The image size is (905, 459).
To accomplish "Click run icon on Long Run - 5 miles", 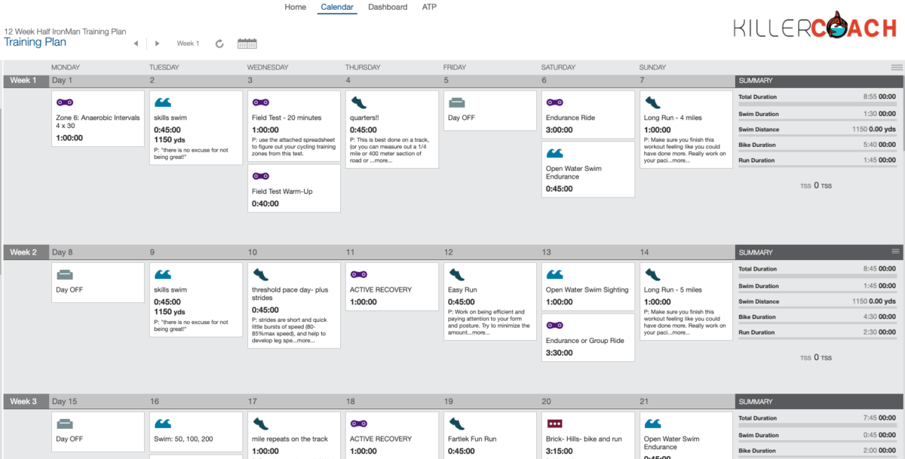I will click(x=652, y=274).
